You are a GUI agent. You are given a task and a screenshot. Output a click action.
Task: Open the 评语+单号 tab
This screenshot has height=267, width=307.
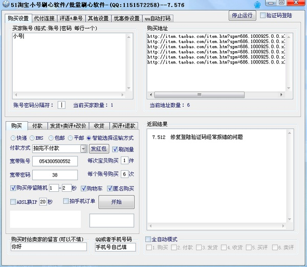[71, 18]
